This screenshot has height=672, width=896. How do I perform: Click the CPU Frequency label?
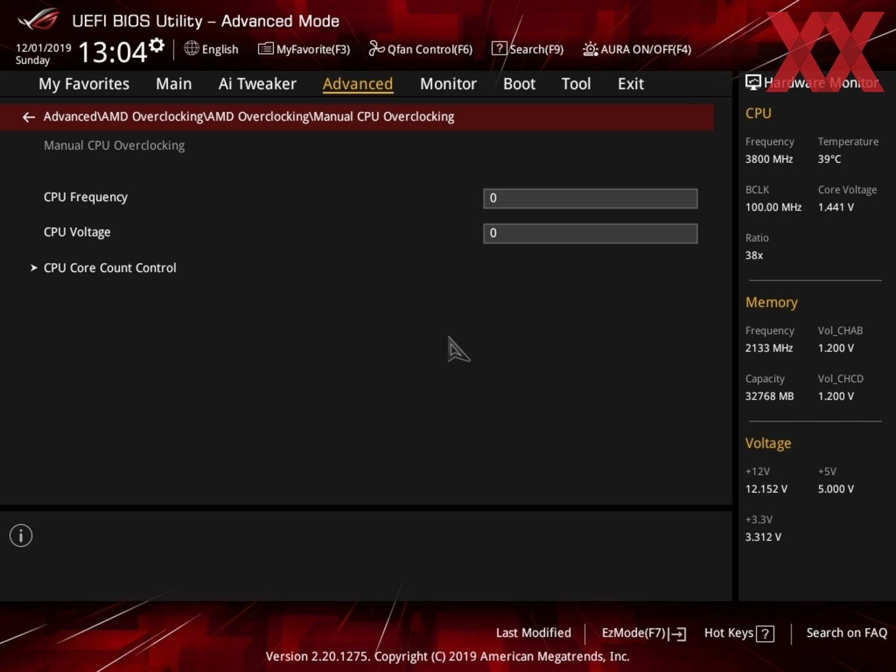pos(86,197)
